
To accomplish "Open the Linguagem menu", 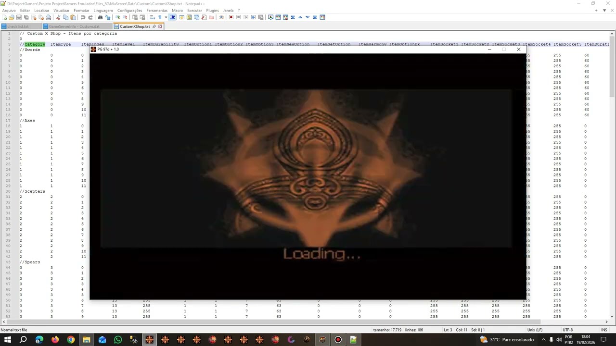I will click(103, 10).
